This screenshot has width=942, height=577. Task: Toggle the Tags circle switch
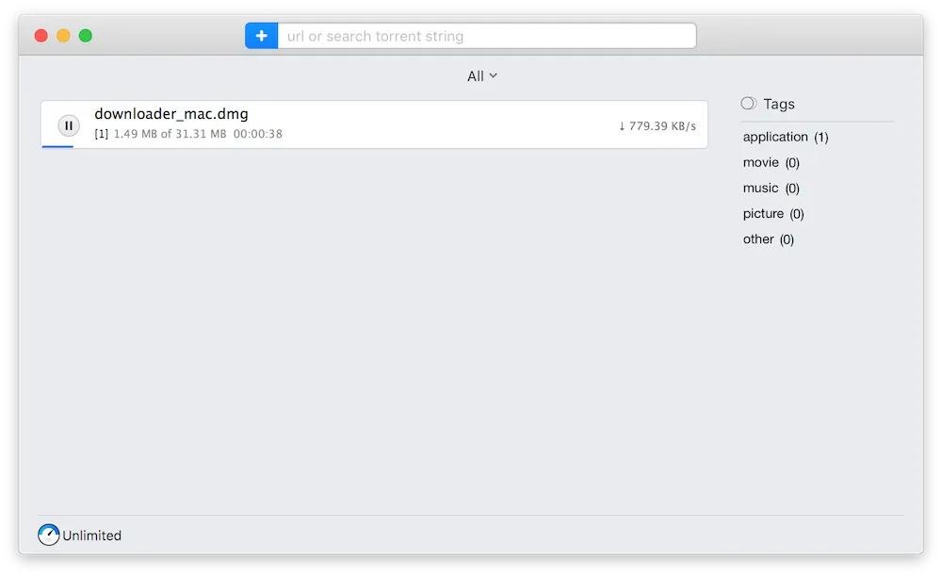click(748, 104)
